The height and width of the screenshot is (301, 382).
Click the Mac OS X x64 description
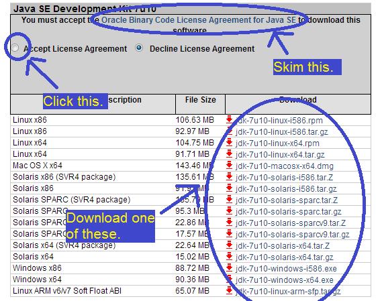pos(38,166)
